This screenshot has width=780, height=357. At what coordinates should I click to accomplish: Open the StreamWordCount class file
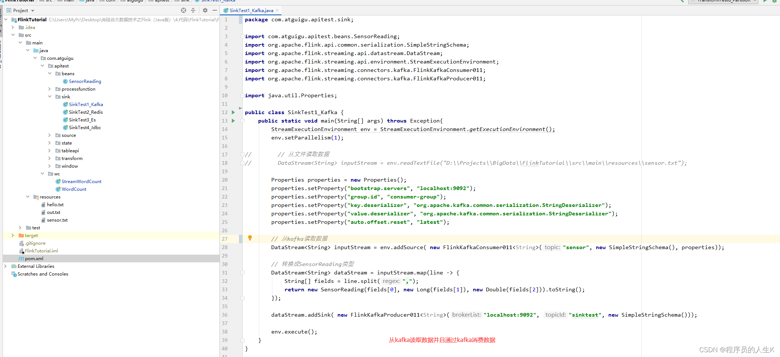coord(81,182)
